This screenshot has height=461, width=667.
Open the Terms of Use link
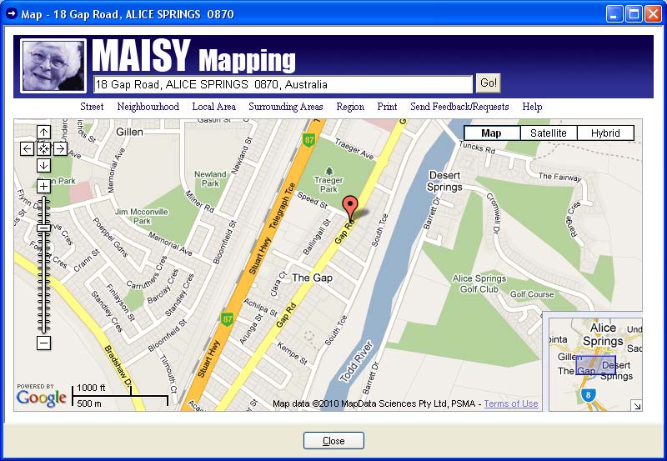511,403
